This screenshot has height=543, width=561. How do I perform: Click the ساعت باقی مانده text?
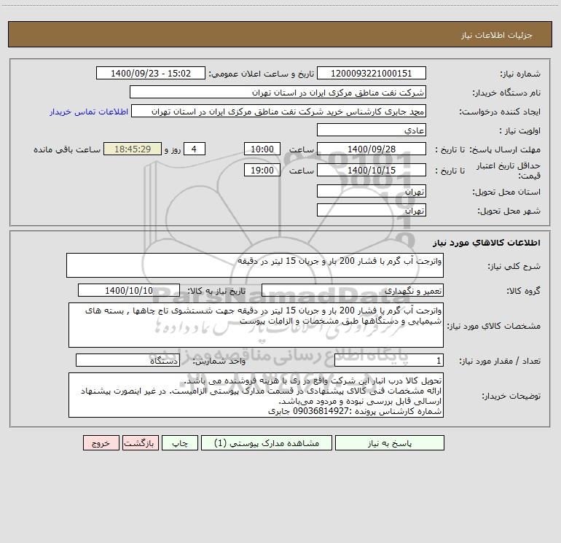[67, 149]
